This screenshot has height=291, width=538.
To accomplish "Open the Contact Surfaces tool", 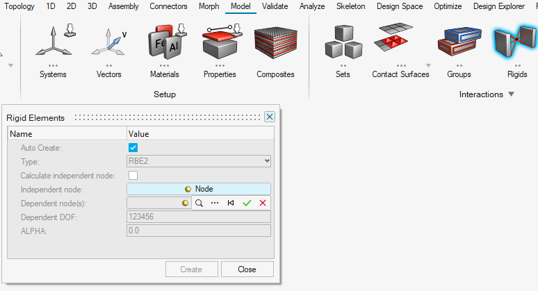I will (400, 50).
